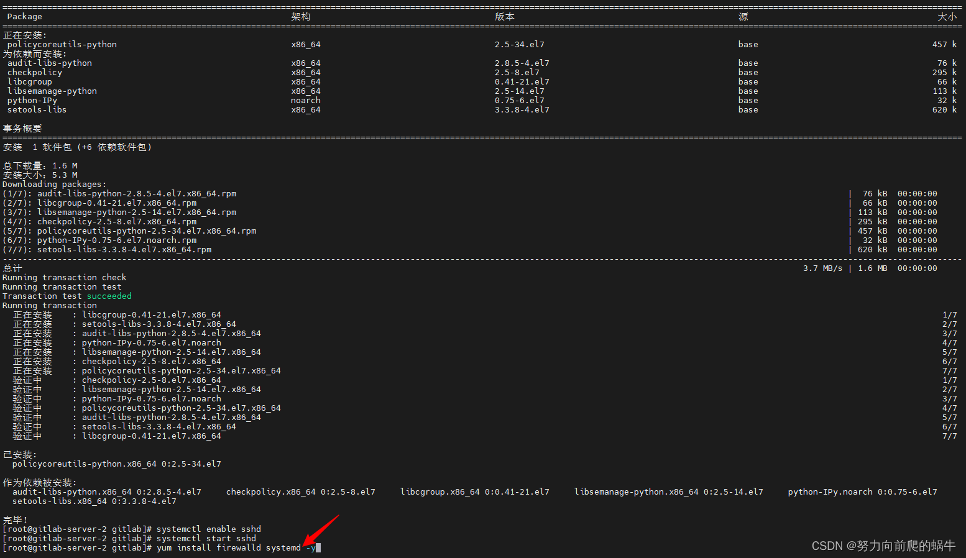Click the '457 k' size value
Screen dimensions: 966x558
[945, 45]
